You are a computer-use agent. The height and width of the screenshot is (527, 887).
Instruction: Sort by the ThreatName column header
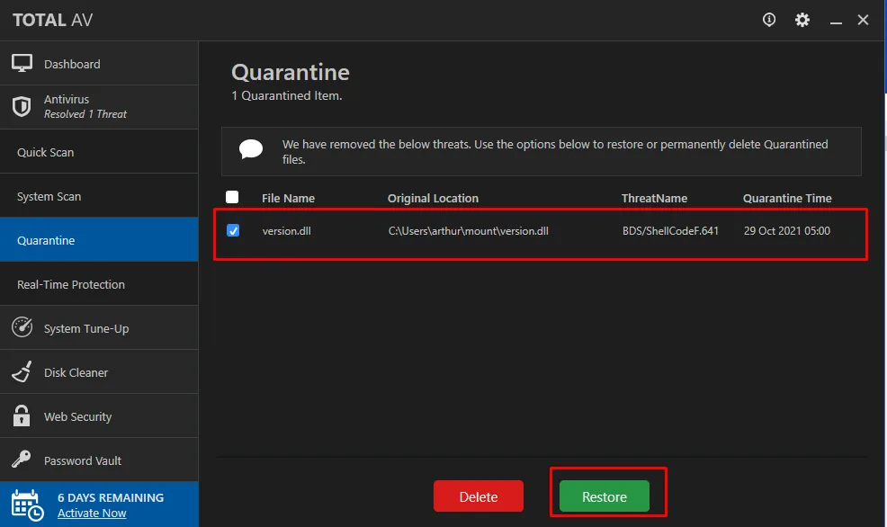[x=654, y=198]
